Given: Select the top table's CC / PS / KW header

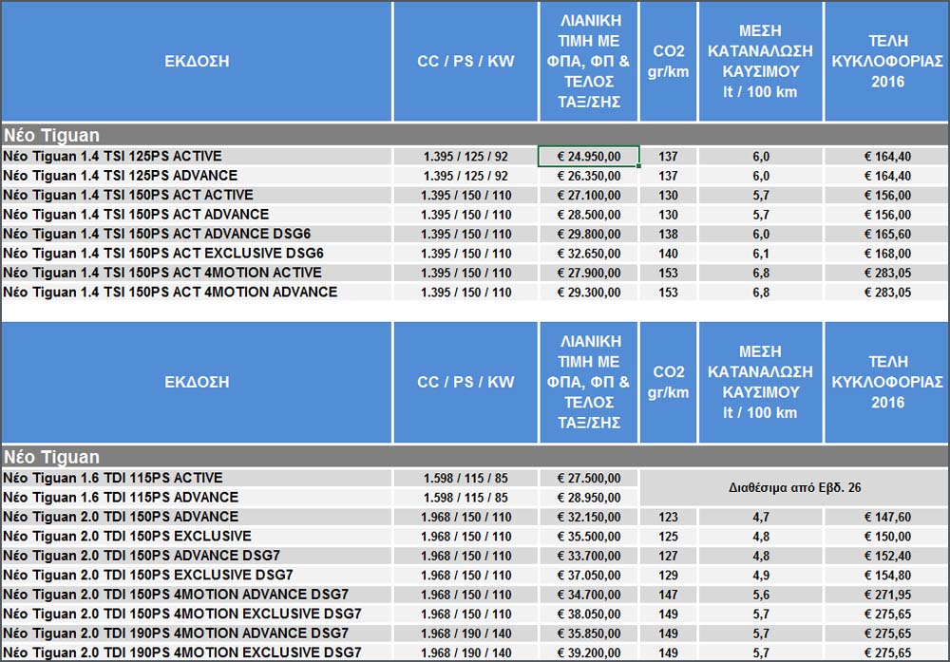Looking at the screenshot, I should click(x=465, y=62).
